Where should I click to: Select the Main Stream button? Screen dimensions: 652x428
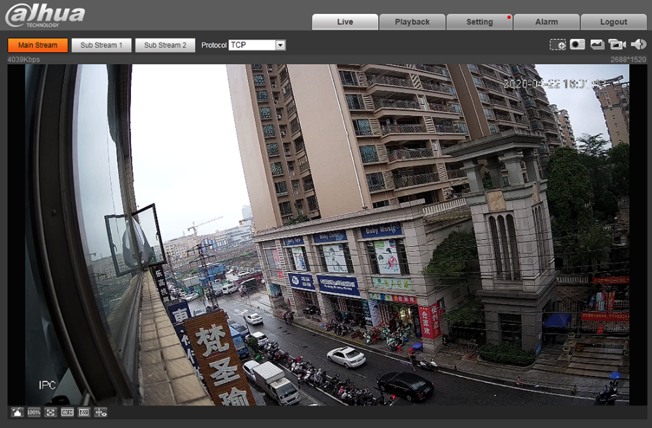38,45
